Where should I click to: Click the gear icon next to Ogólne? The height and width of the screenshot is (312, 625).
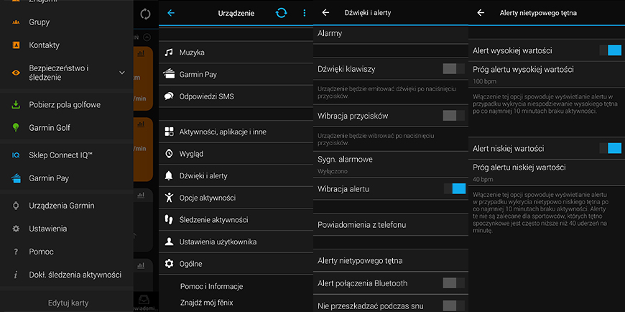pyautogui.click(x=169, y=264)
